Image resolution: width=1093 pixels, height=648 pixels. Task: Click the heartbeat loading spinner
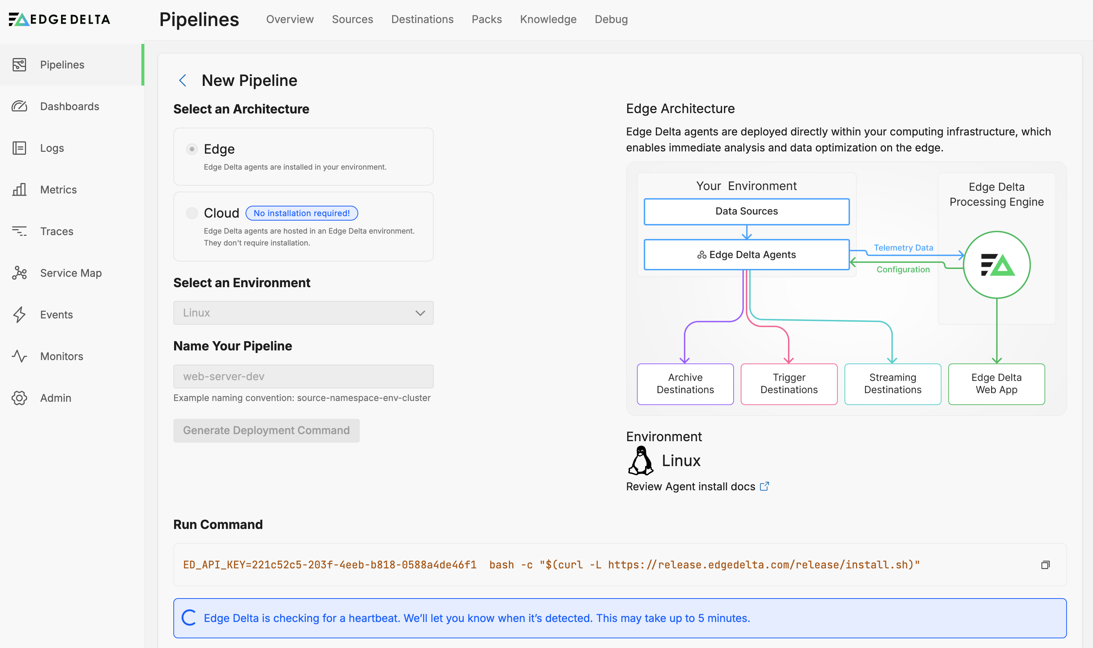pos(189,617)
